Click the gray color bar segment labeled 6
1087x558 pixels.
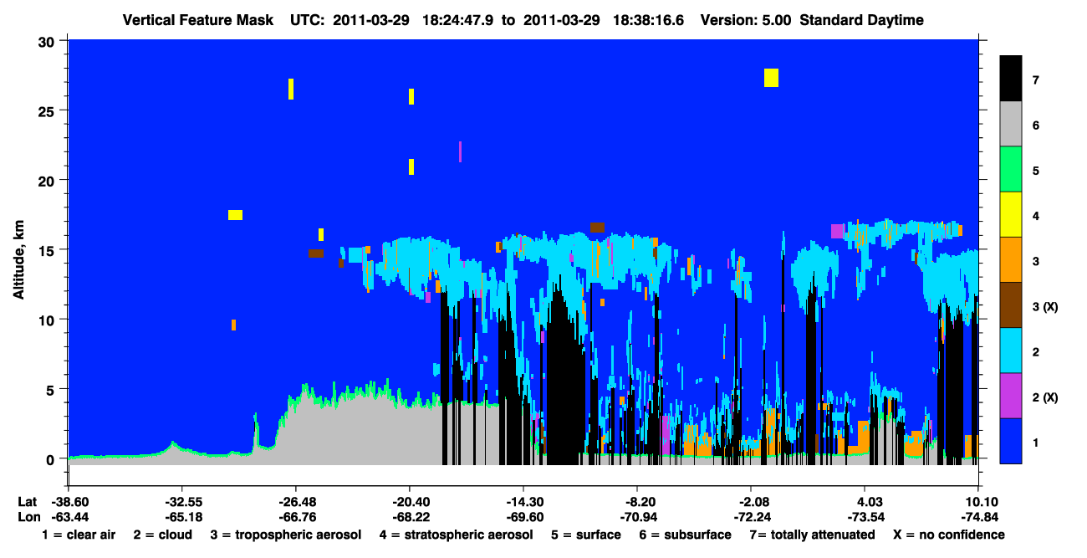click(x=1011, y=124)
